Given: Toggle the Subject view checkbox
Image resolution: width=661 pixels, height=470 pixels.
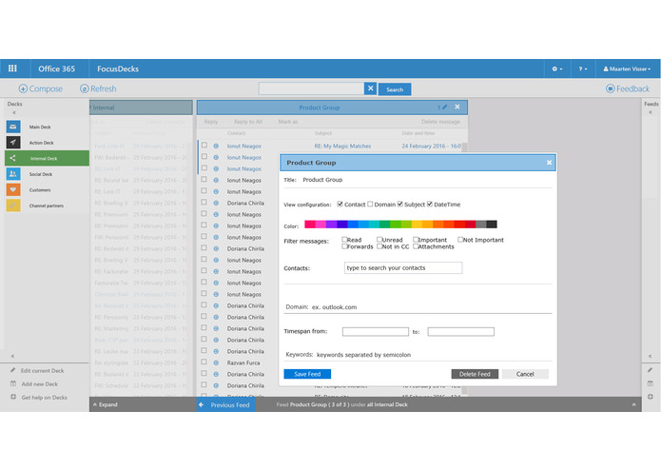Looking at the screenshot, I should point(400,204).
